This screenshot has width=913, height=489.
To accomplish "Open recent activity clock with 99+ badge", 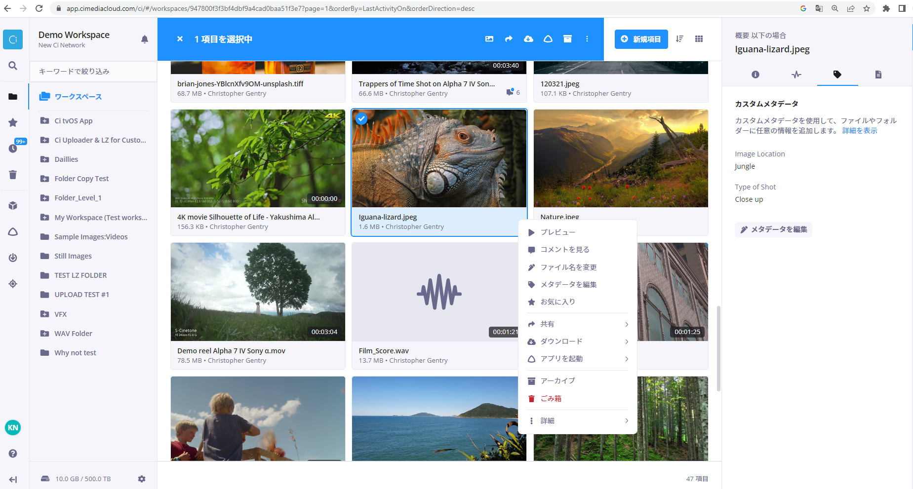I will 13,148.
